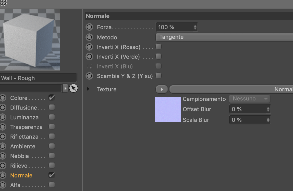Screen dimensions: 293x191
Task: Click the Forza value stepper arrows
Action: point(195,27)
